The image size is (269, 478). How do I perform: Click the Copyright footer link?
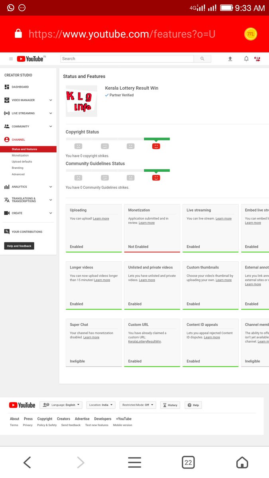click(45, 419)
